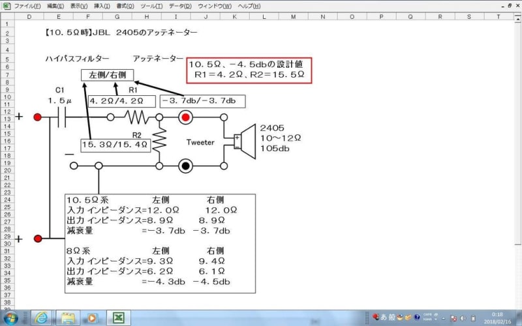Select the 15.3Ω/15.4Ω text box
The image size is (522, 326).
tap(115, 145)
